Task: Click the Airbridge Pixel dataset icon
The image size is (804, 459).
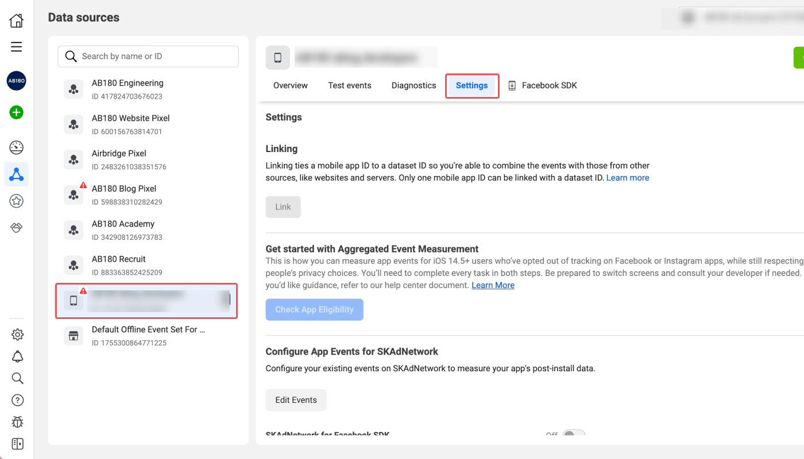Action: click(74, 160)
